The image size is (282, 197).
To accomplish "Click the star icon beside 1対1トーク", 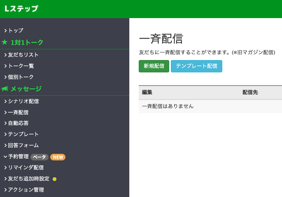I will [x=5, y=42].
